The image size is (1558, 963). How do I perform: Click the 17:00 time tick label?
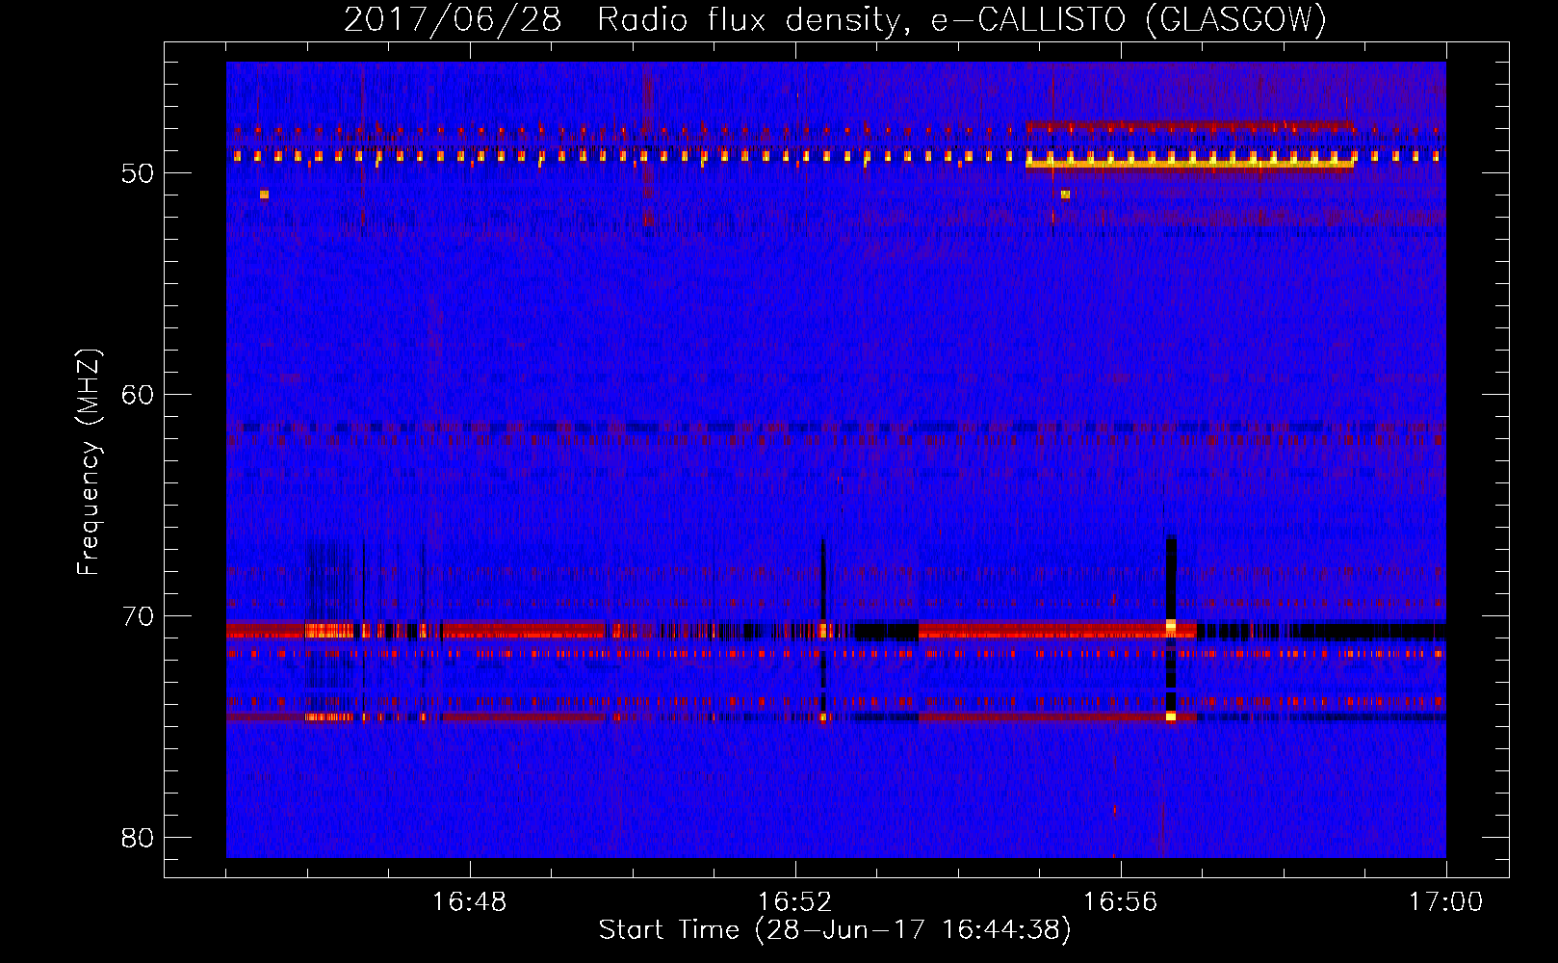pyautogui.click(x=1445, y=902)
